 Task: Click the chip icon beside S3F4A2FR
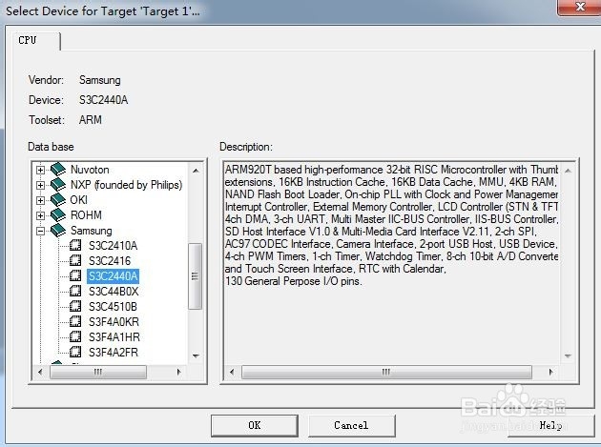pos(75,352)
